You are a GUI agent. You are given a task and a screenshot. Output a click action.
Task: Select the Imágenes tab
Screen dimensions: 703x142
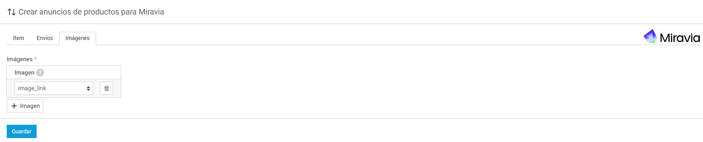pos(78,38)
